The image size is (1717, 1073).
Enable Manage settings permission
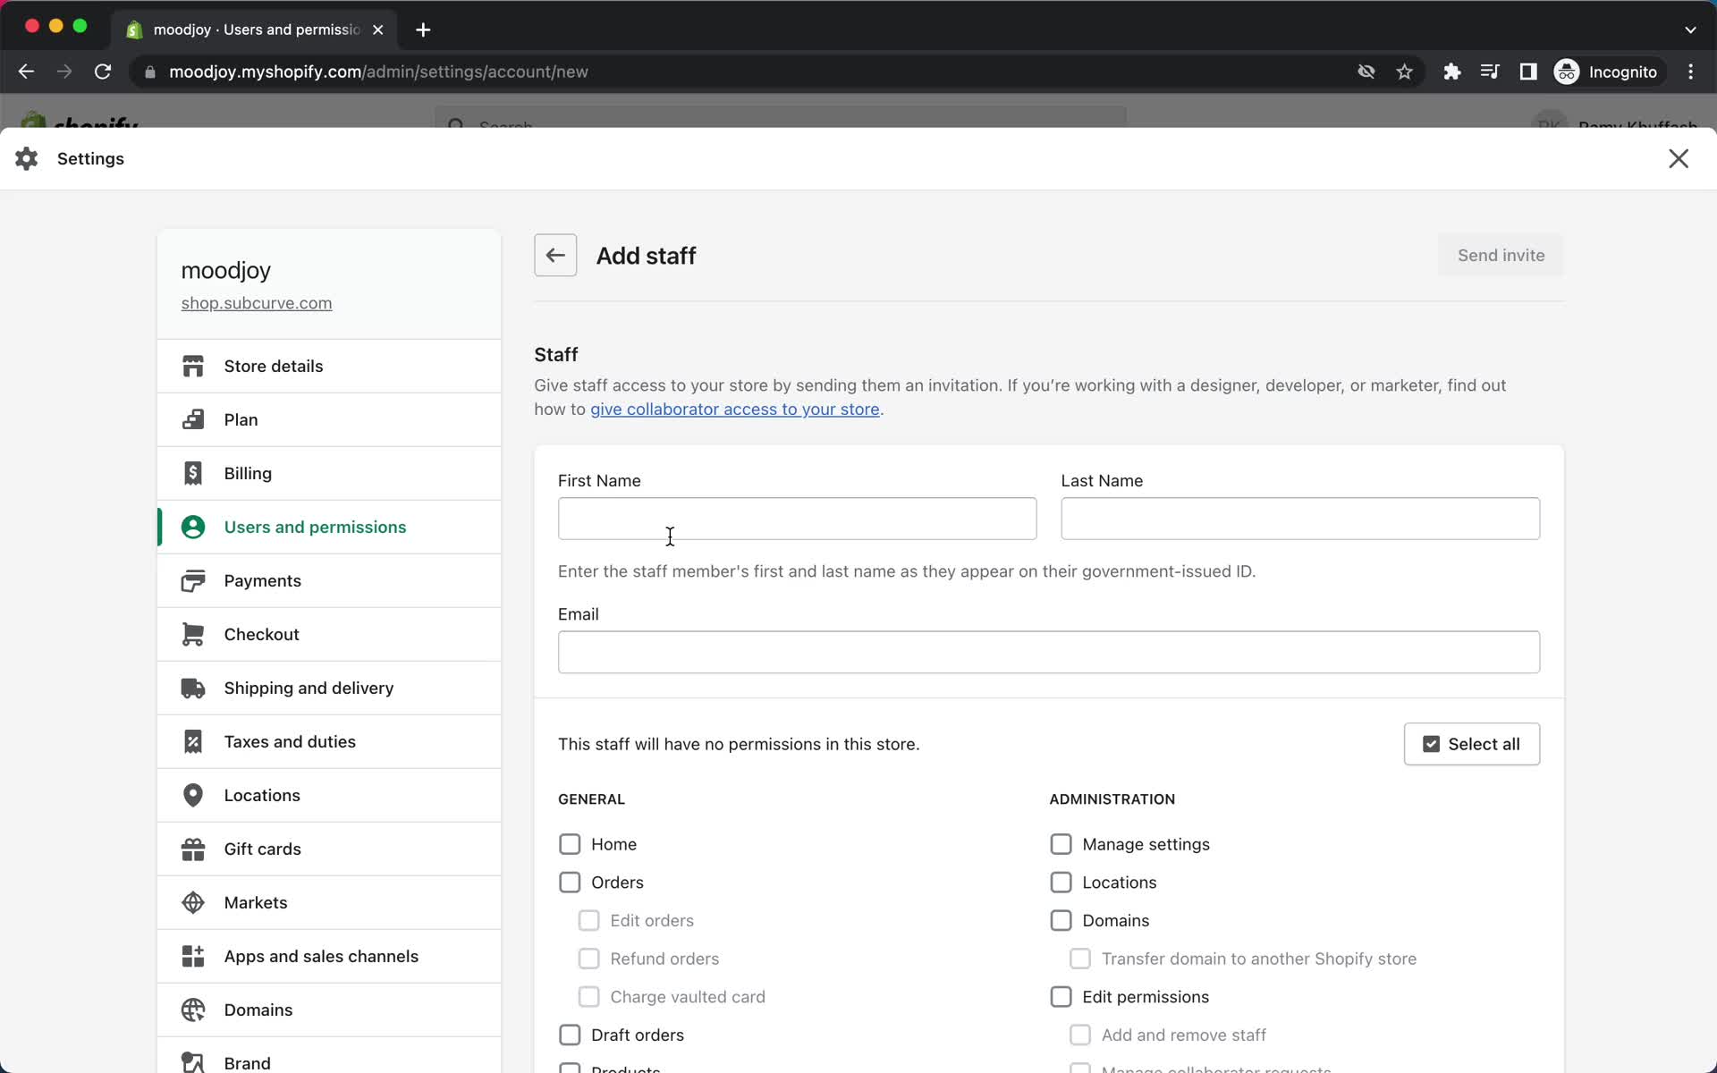click(1061, 844)
